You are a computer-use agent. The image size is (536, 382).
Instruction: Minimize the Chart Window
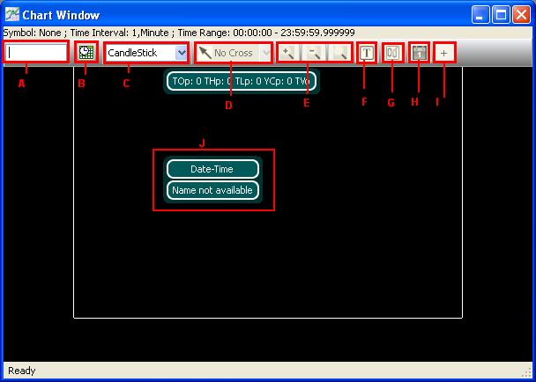coord(480,15)
